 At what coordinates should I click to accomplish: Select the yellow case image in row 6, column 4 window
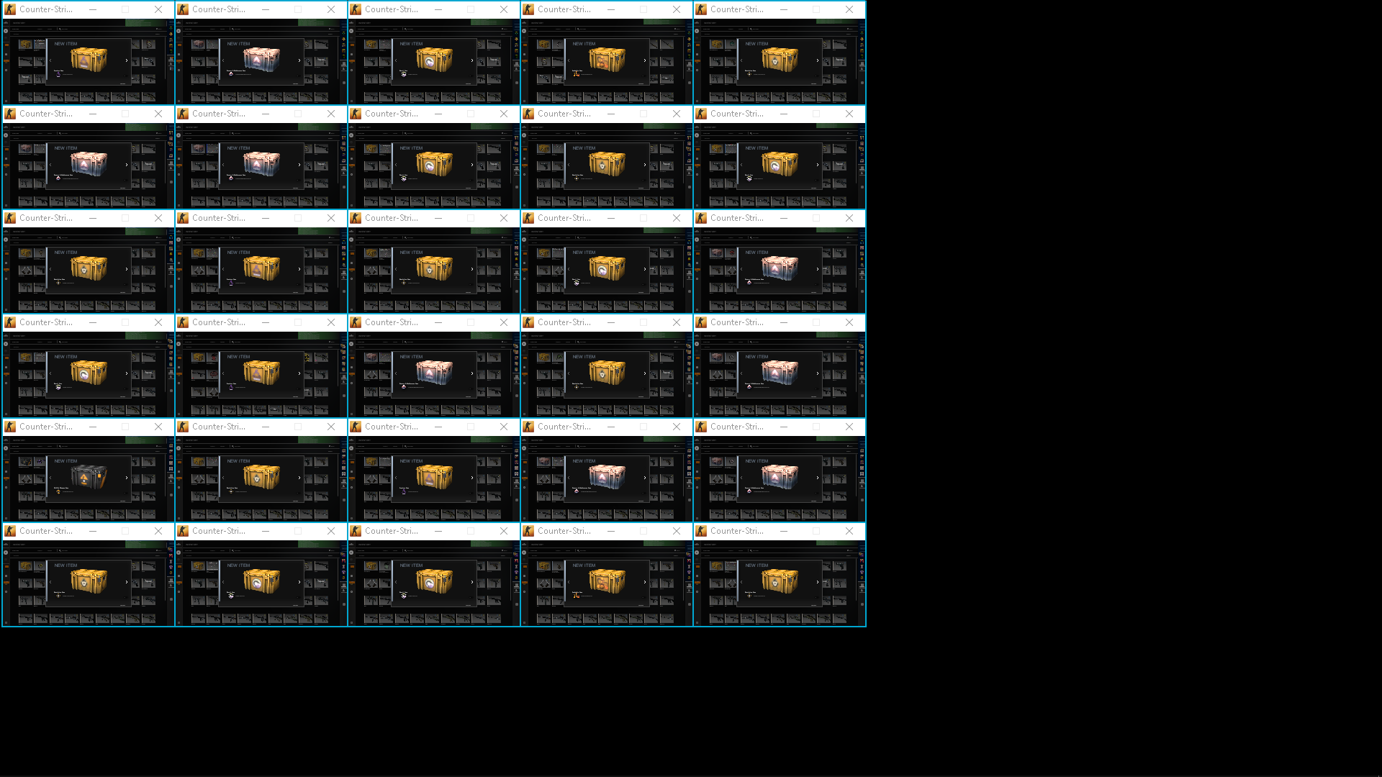coord(607,581)
